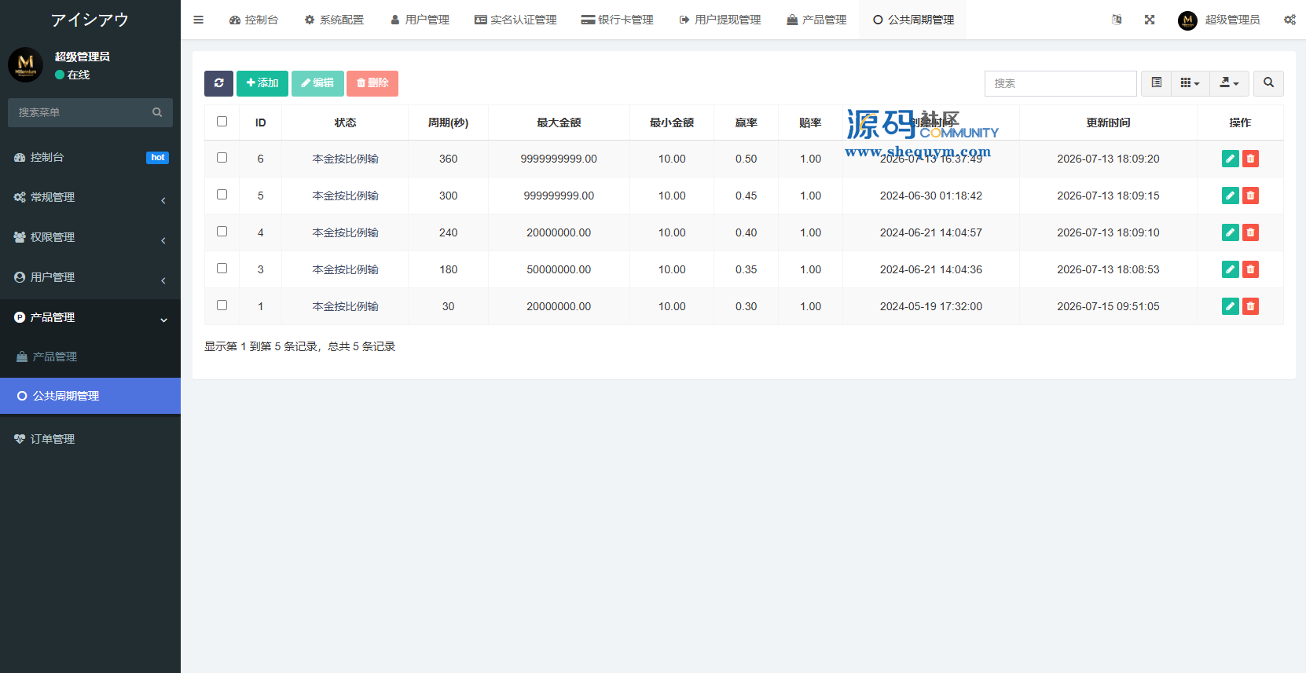
Task: Click the green 添加 button
Action: (262, 83)
